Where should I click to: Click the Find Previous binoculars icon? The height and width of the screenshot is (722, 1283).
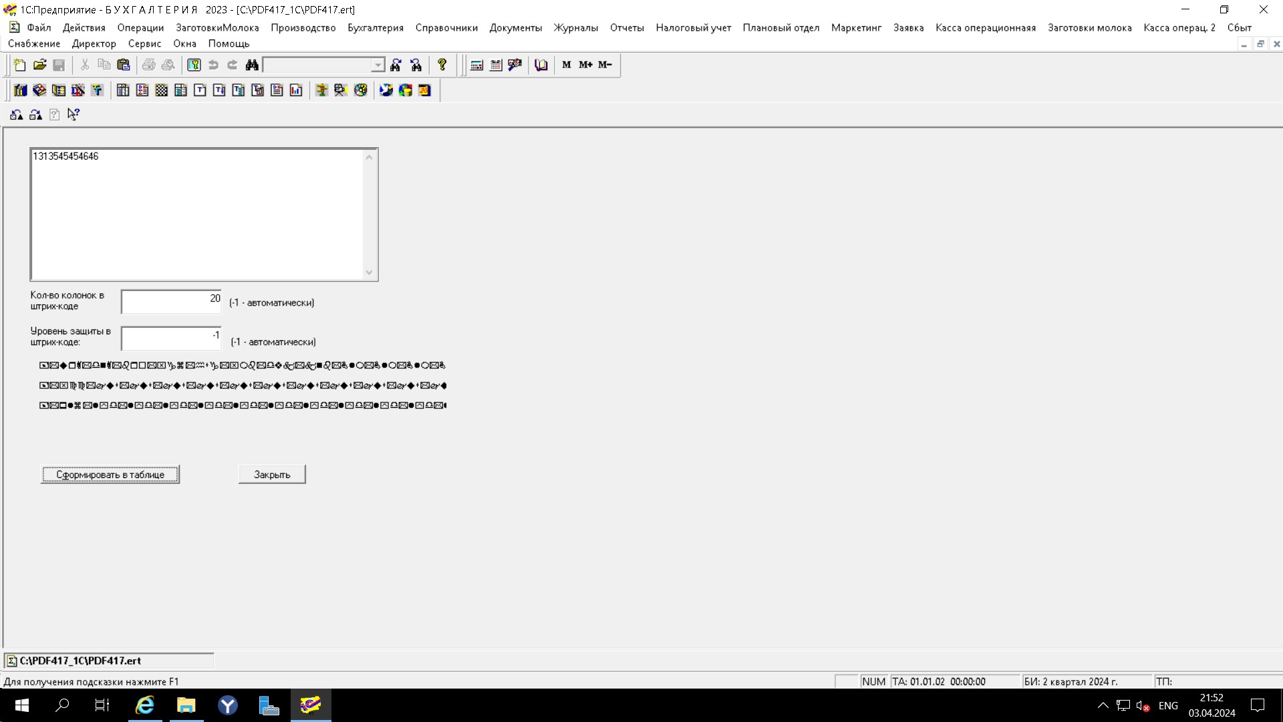pos(416,65)
